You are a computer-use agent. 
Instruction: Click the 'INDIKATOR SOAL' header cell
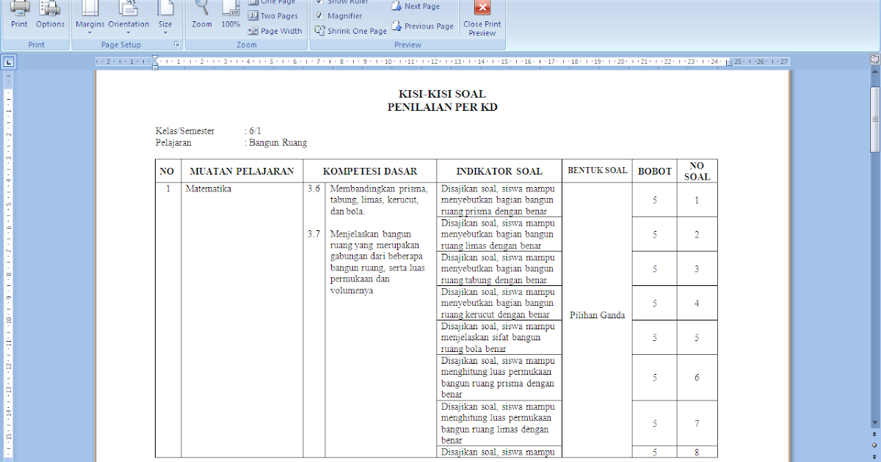click(x=499, y=171)
